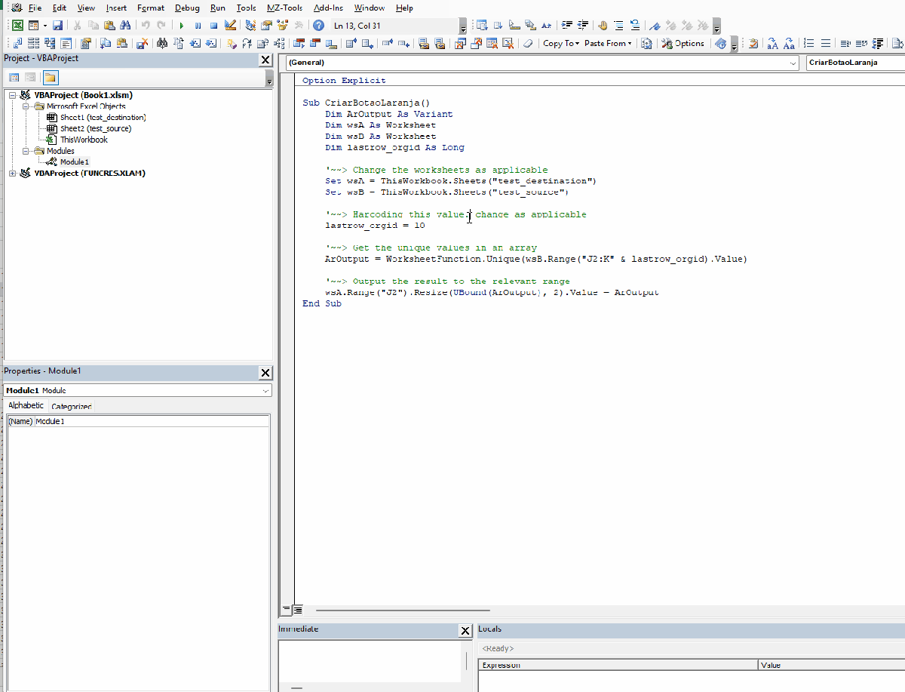This screenshot has height=692, width=905.
Task: Open Properties Window icon
Action: [x=266, y=25]
